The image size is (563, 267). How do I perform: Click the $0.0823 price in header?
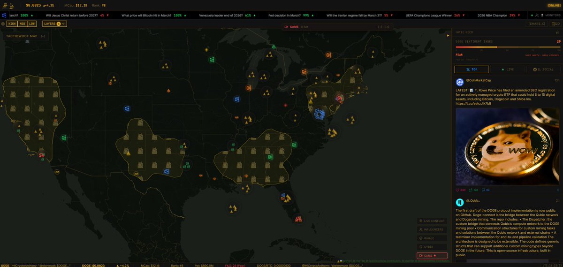click(34, 5)
